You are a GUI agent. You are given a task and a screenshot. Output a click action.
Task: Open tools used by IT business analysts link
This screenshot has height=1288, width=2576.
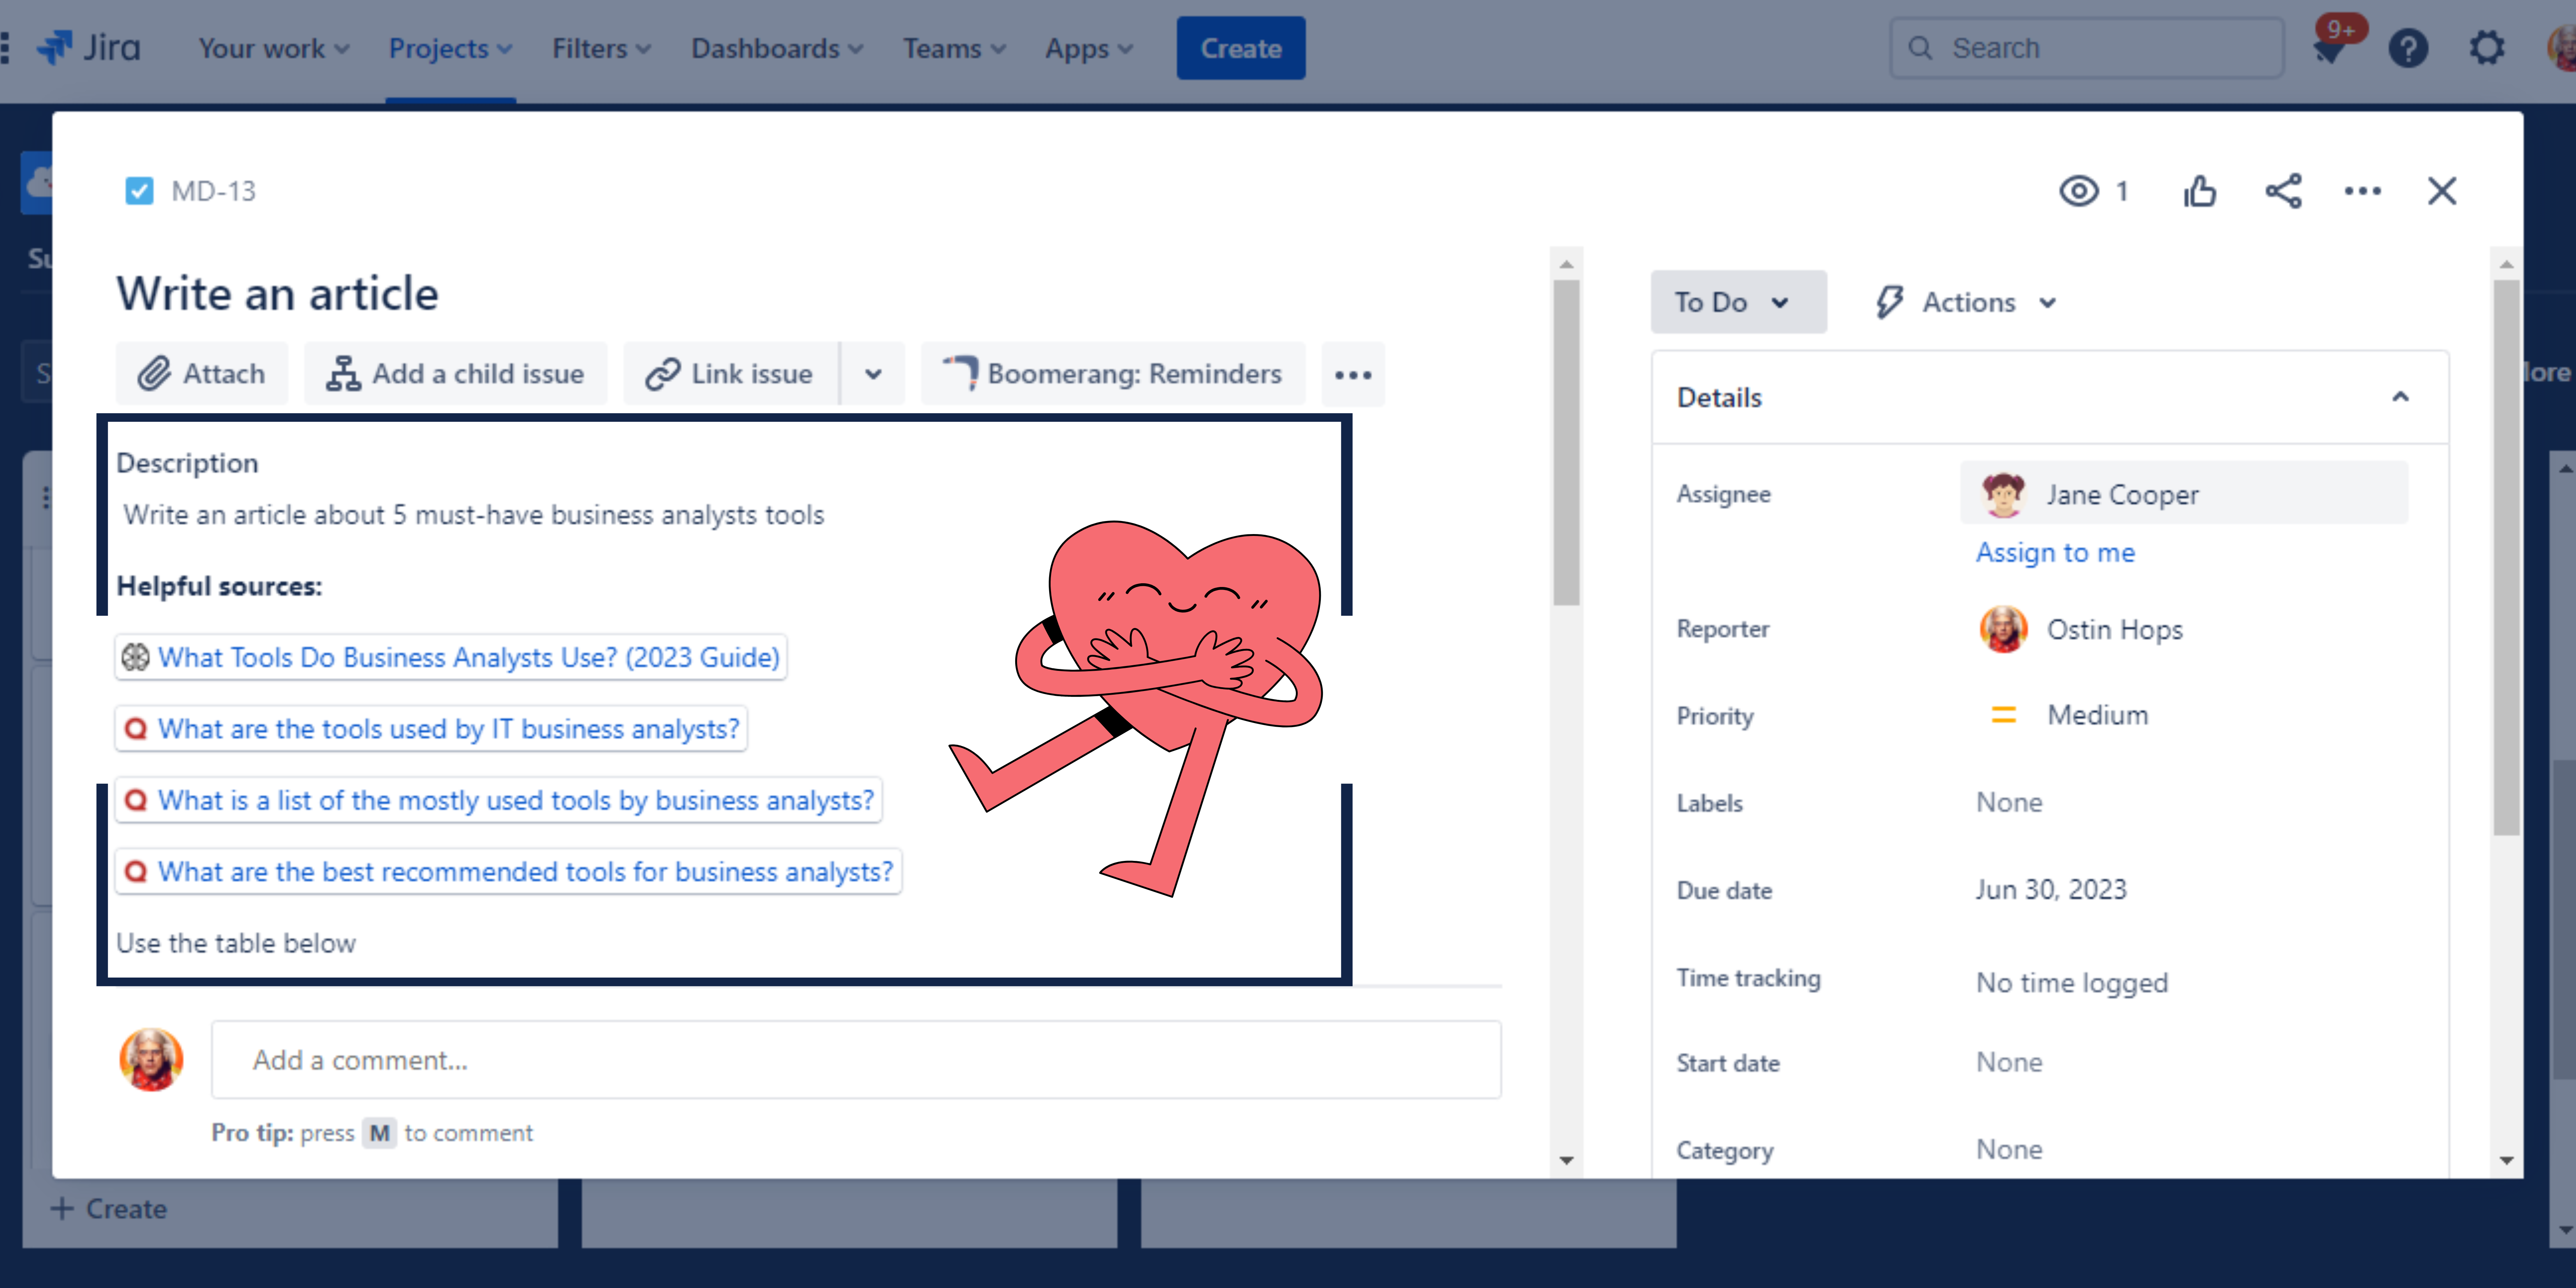point(431,729)
